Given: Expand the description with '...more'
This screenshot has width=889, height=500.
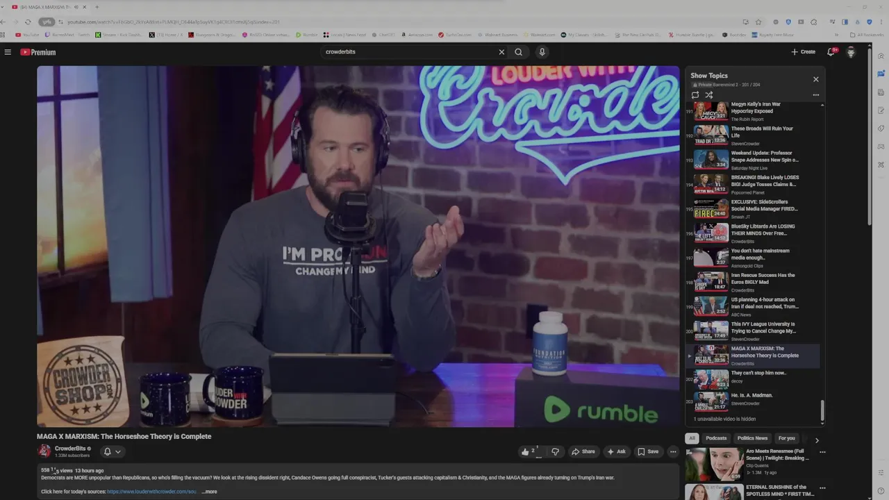Looking at the screenshot, I should pyautogui.click(x=209, y=492).
